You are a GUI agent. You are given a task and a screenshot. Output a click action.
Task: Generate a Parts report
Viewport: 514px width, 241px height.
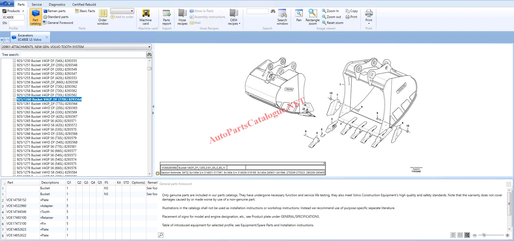point(167,17)
